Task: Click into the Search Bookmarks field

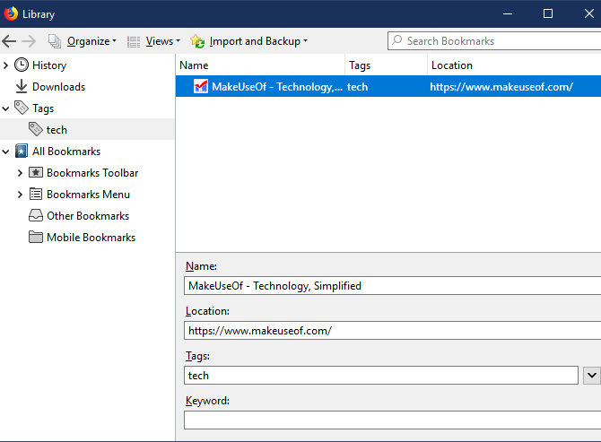Action: coord(494,41)
